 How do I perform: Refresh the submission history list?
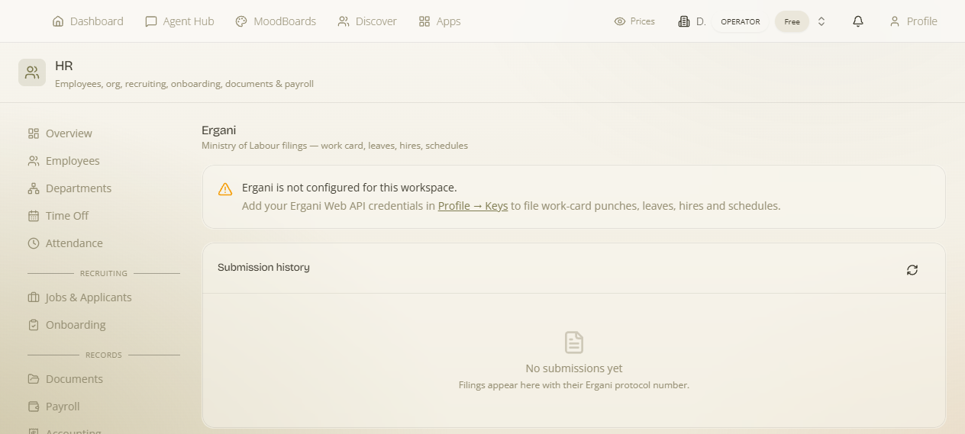click(912, 270)
